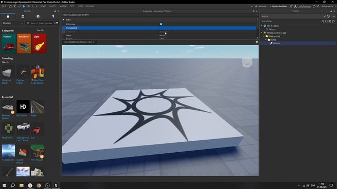Switch to the PLUGINS ribbon tab

tap(90, 6)
